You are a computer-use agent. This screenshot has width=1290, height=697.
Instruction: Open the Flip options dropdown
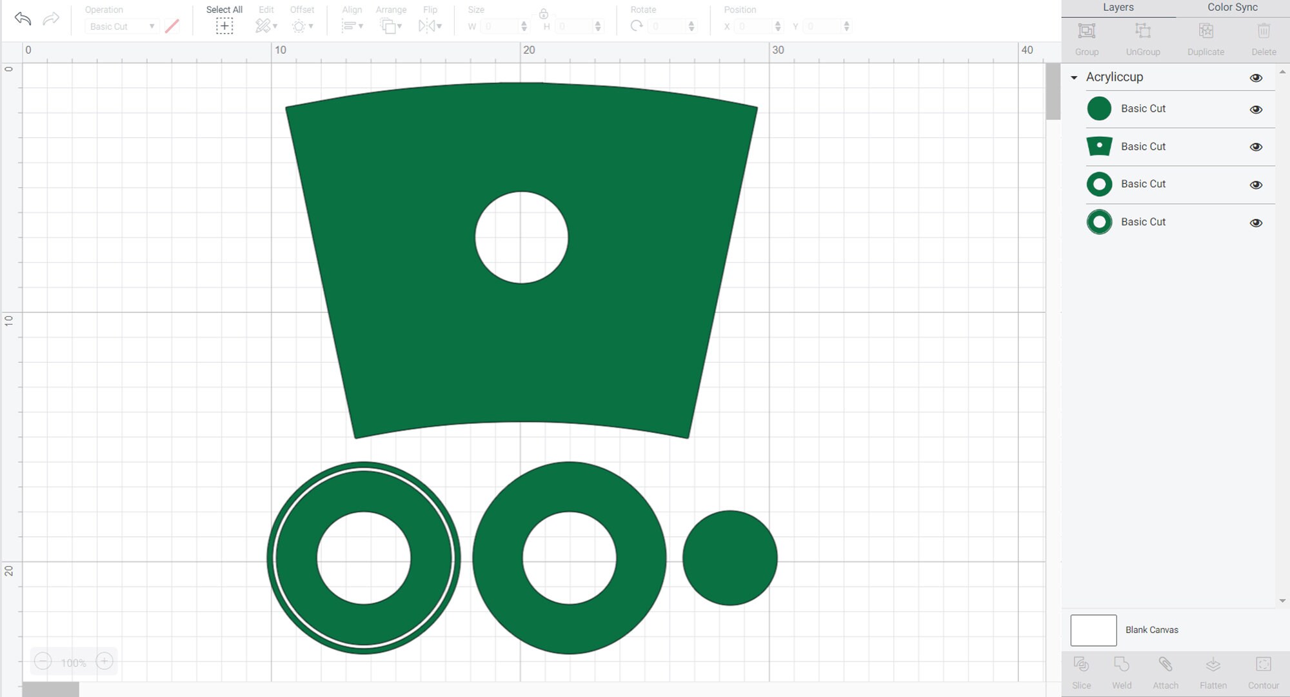pos(439,26)
